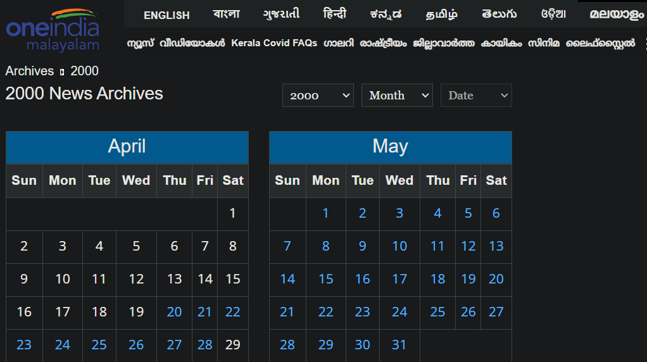Switch to മലയാളം language
Viewport: 647px width, 362px height.
[x=617, y=15]
